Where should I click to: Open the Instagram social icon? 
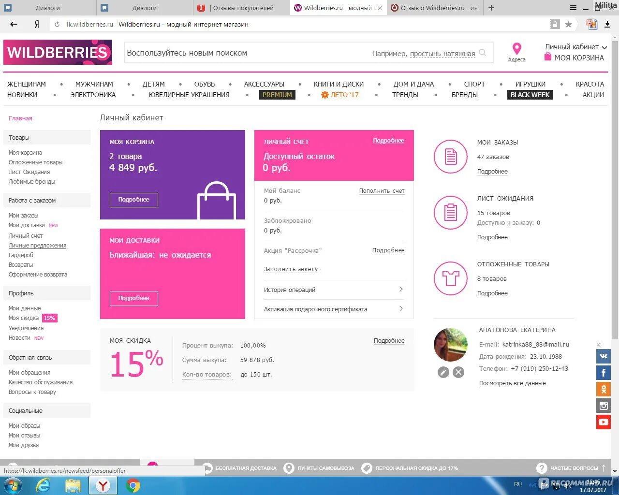[603, 406]
